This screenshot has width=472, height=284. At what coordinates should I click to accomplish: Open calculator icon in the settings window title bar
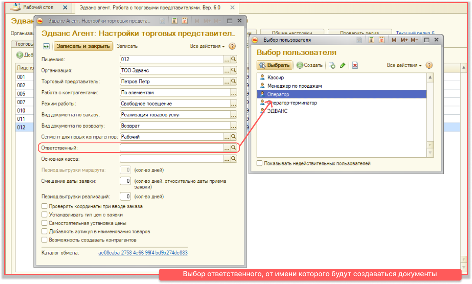(174, 21)
